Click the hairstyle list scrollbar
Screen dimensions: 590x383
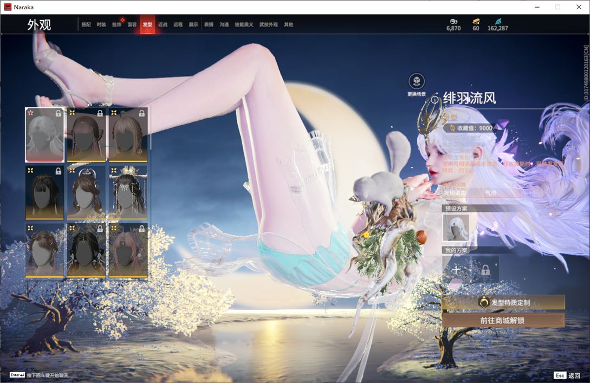[151, 129]
